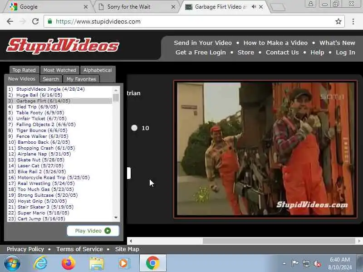Click horizontal scrollbar left arrow

coord(131,241)
